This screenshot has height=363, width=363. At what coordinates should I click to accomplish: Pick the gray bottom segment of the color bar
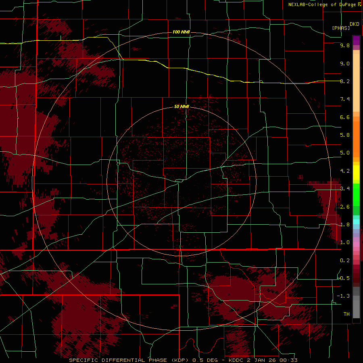(x=356, y=307)
